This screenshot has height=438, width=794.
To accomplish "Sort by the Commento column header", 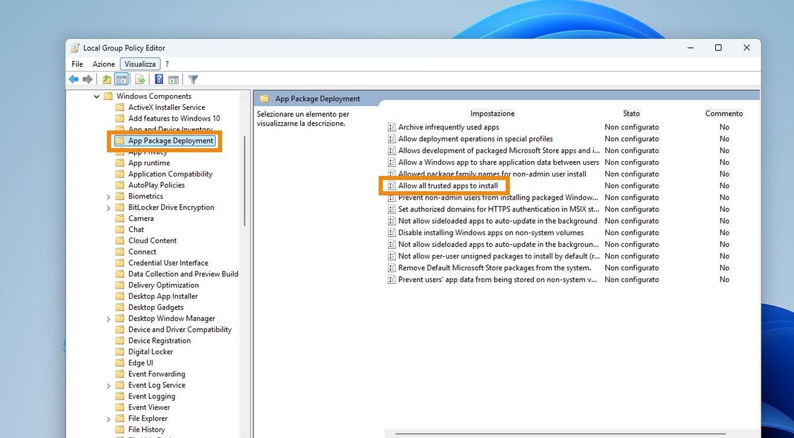I will pyautogui.click(x=724, y=113).
